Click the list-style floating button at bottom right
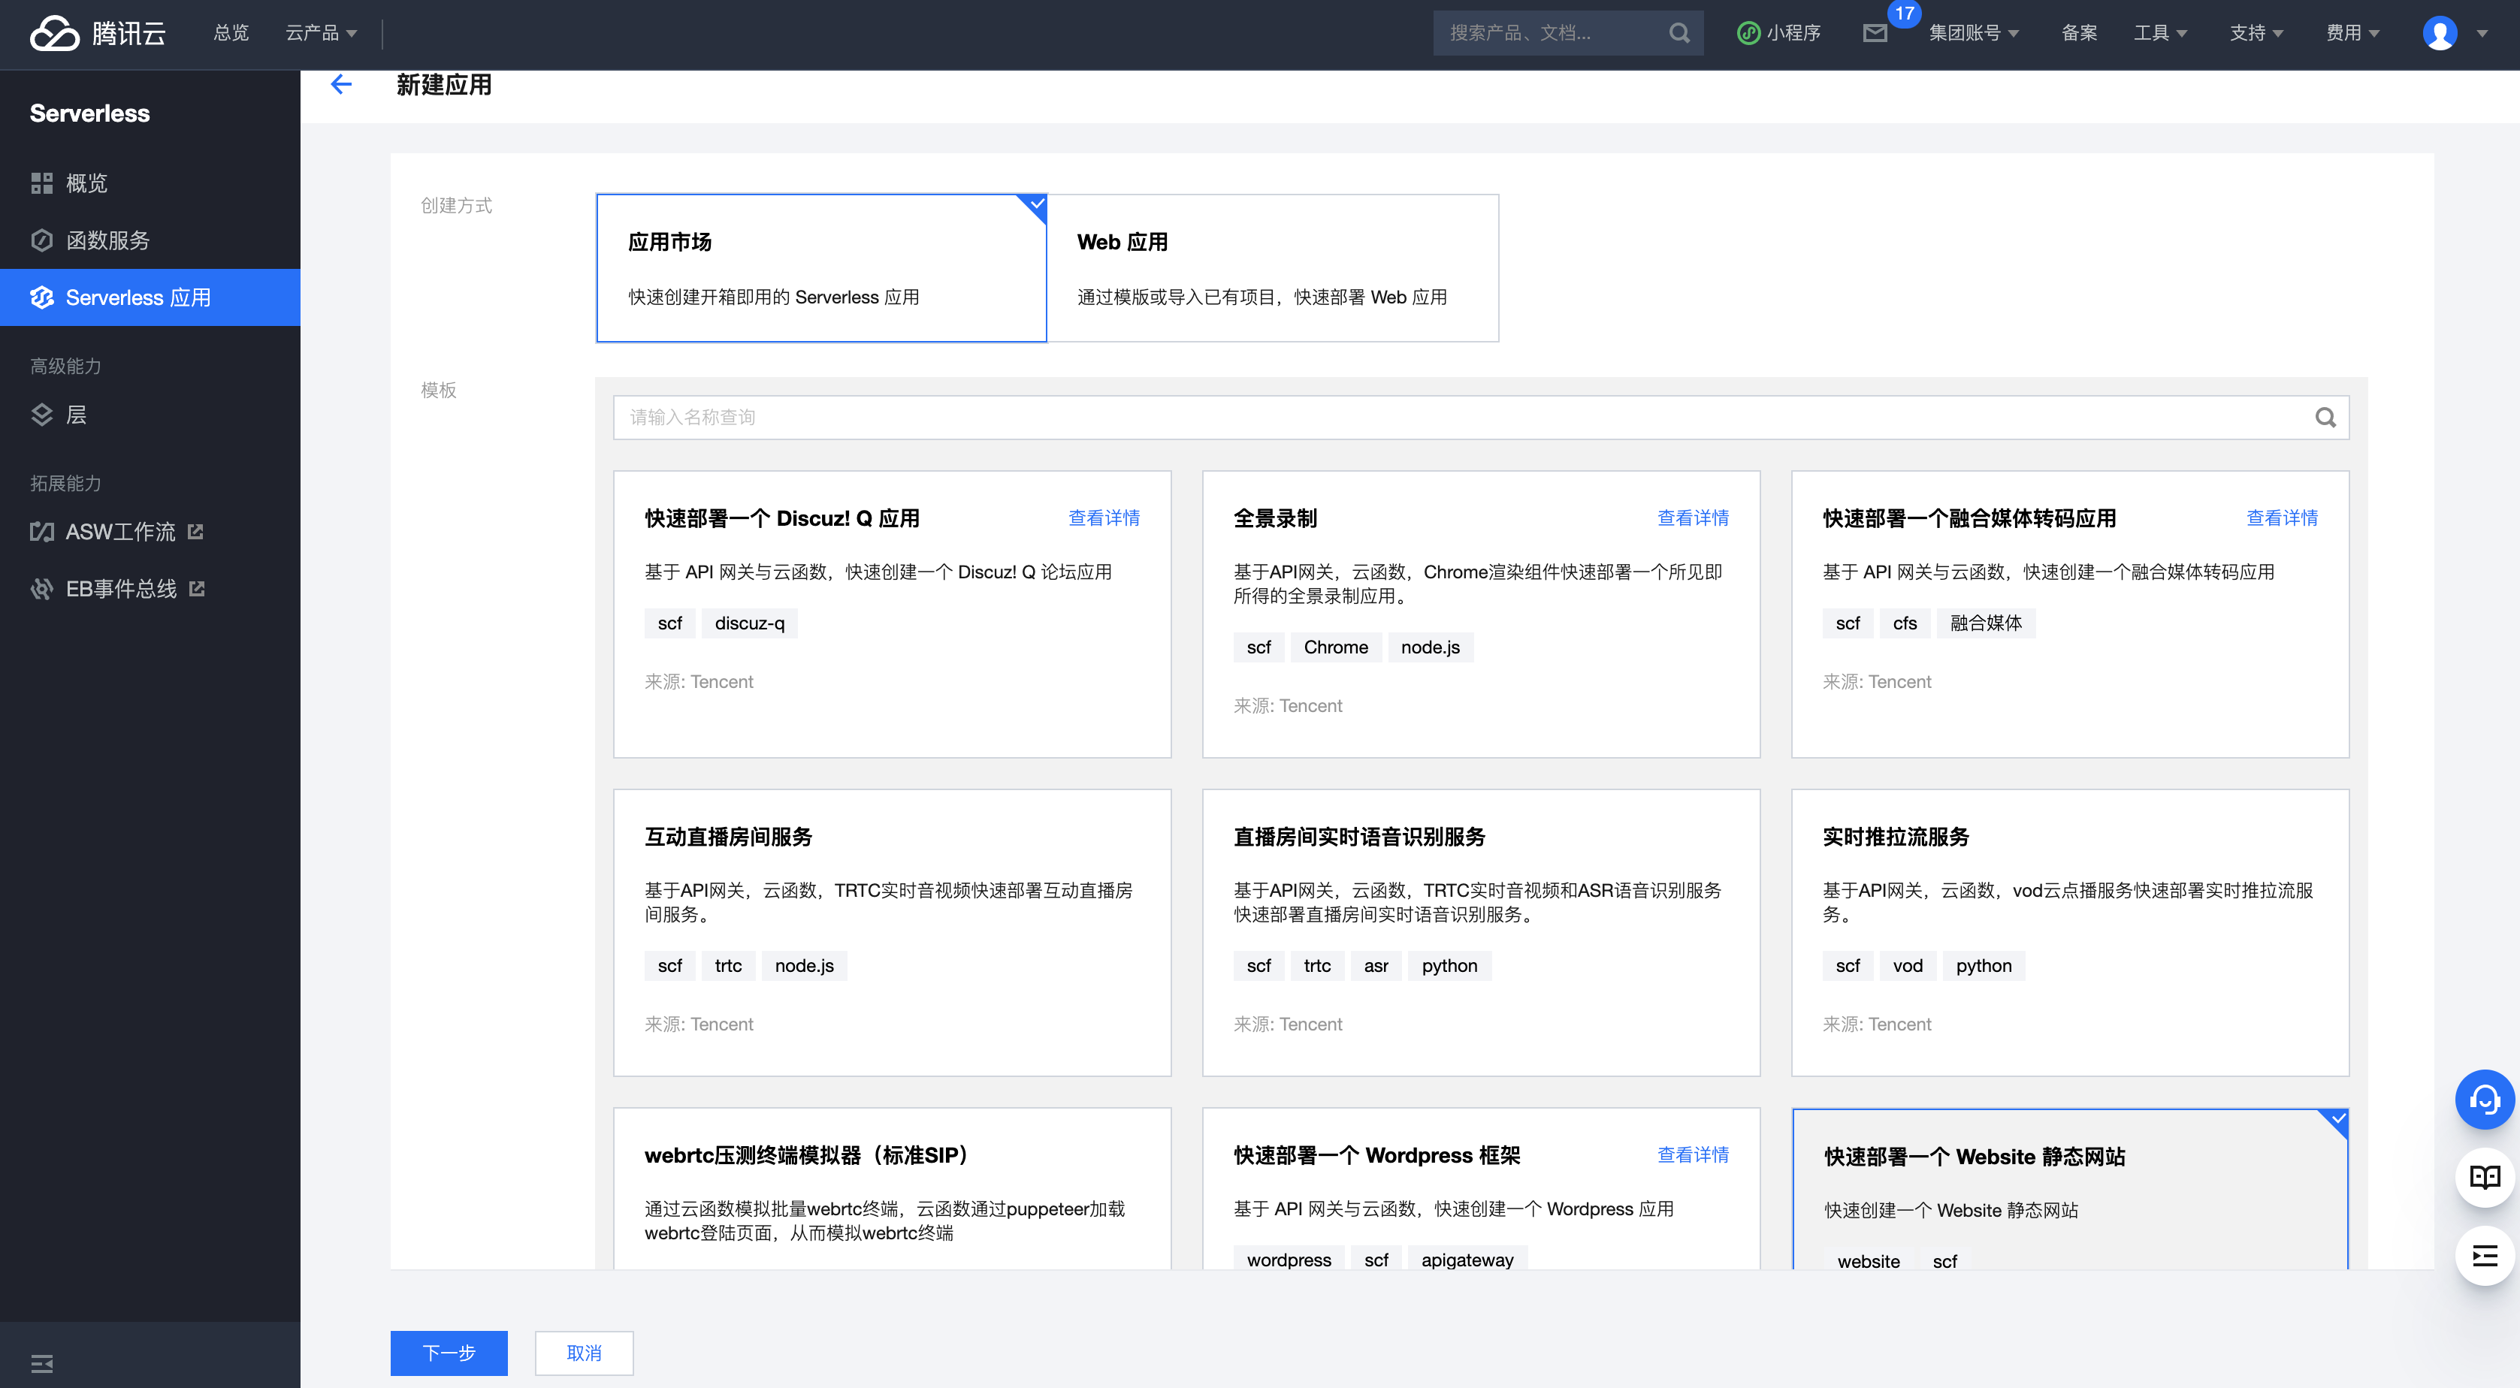 coord(2485,1256)
